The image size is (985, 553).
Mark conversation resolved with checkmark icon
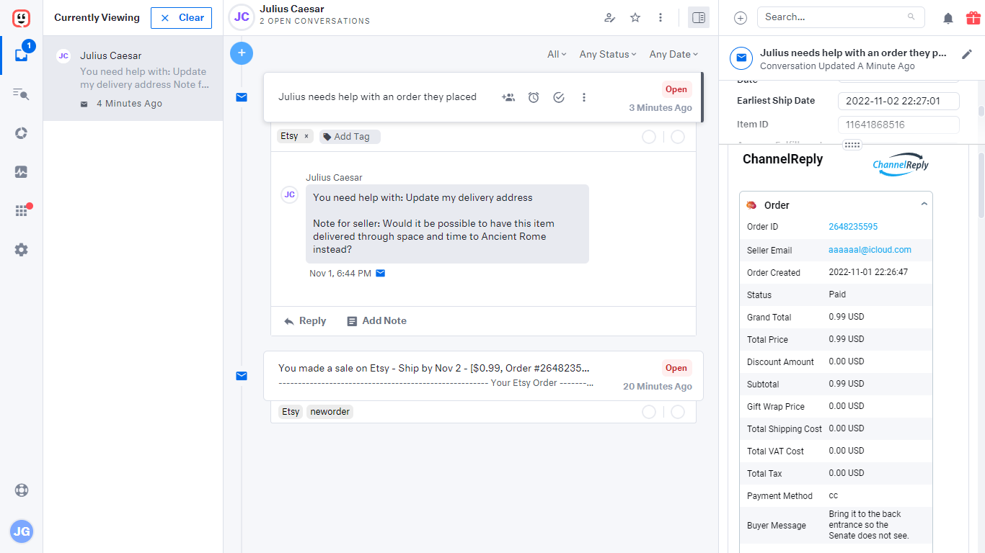point(559,97)
